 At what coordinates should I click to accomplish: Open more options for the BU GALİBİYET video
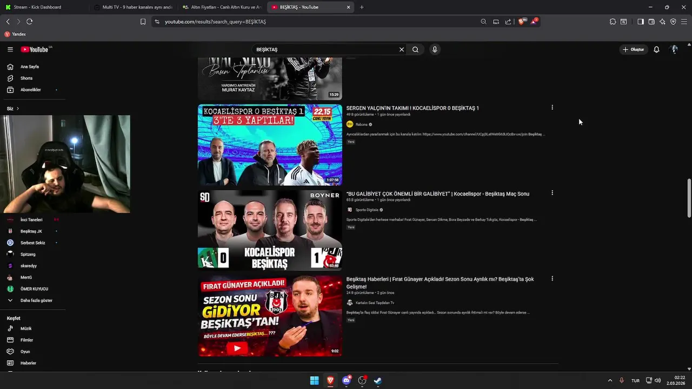pyautogui.click(x=552, y=193)
